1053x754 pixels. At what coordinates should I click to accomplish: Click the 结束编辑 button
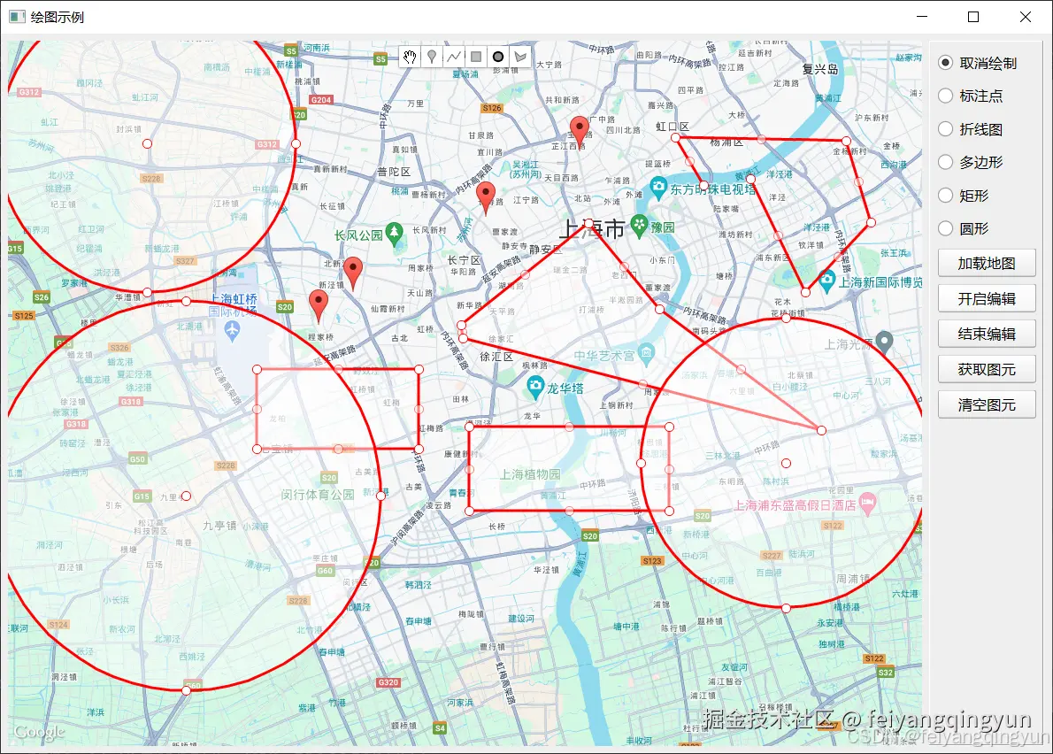pyautogui.click(x=987, y=334)
